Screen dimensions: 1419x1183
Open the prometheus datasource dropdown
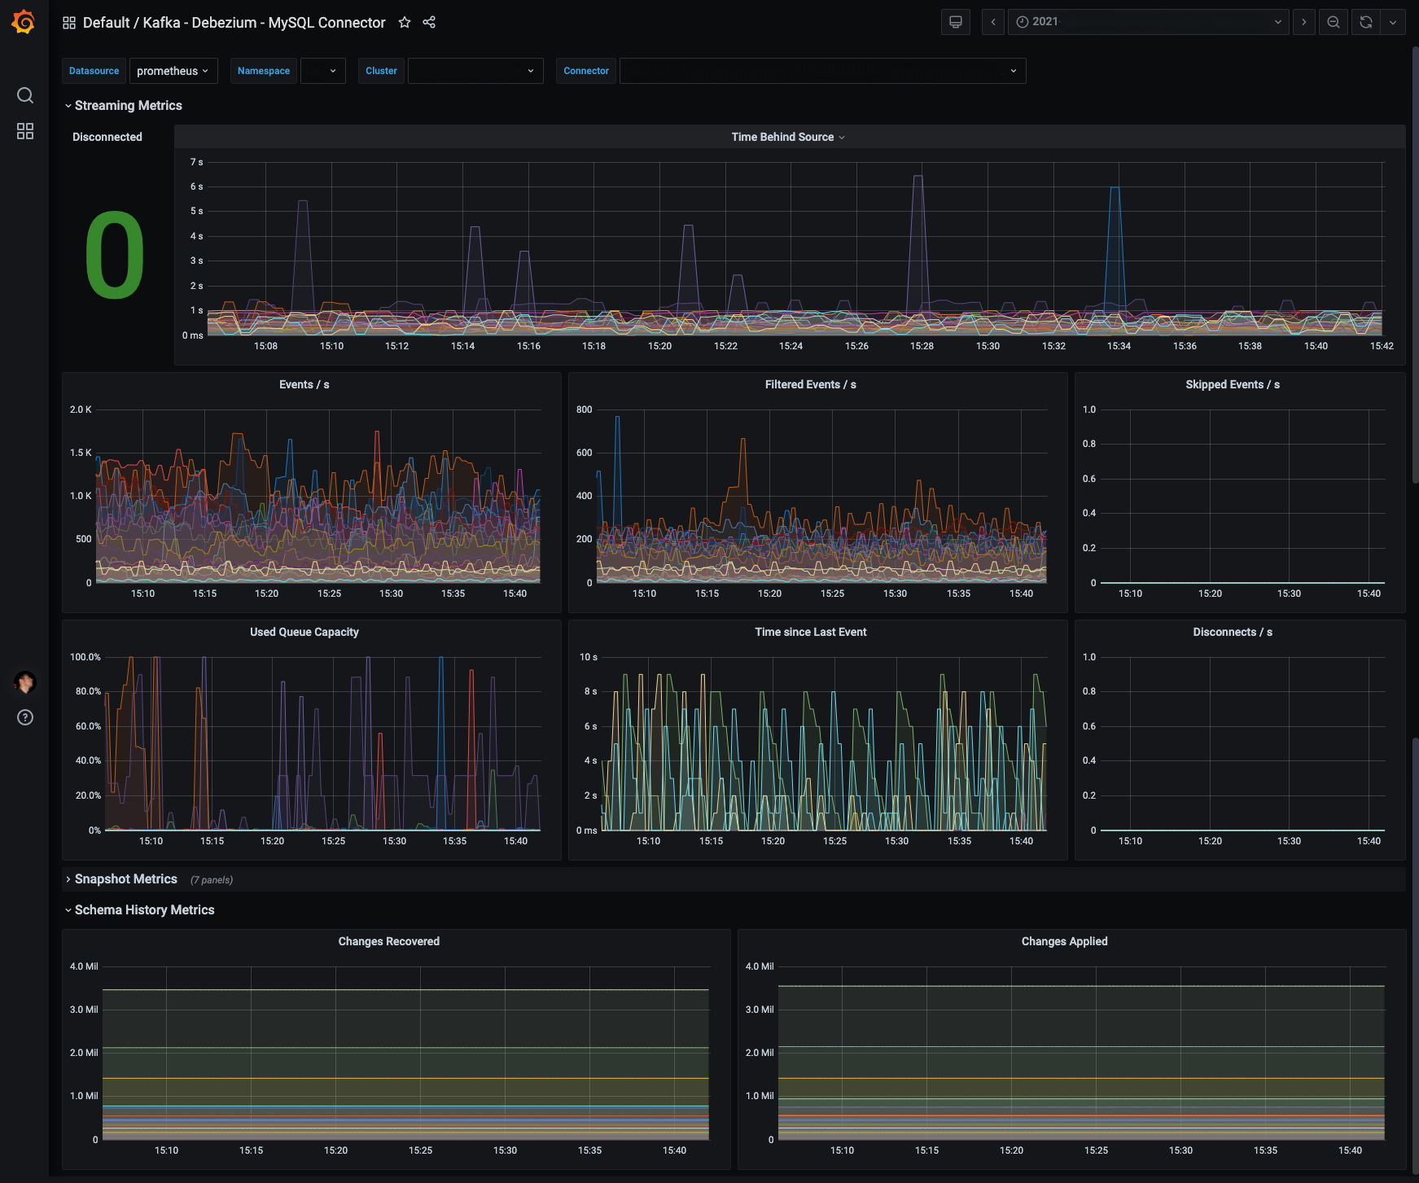(173, 71)
